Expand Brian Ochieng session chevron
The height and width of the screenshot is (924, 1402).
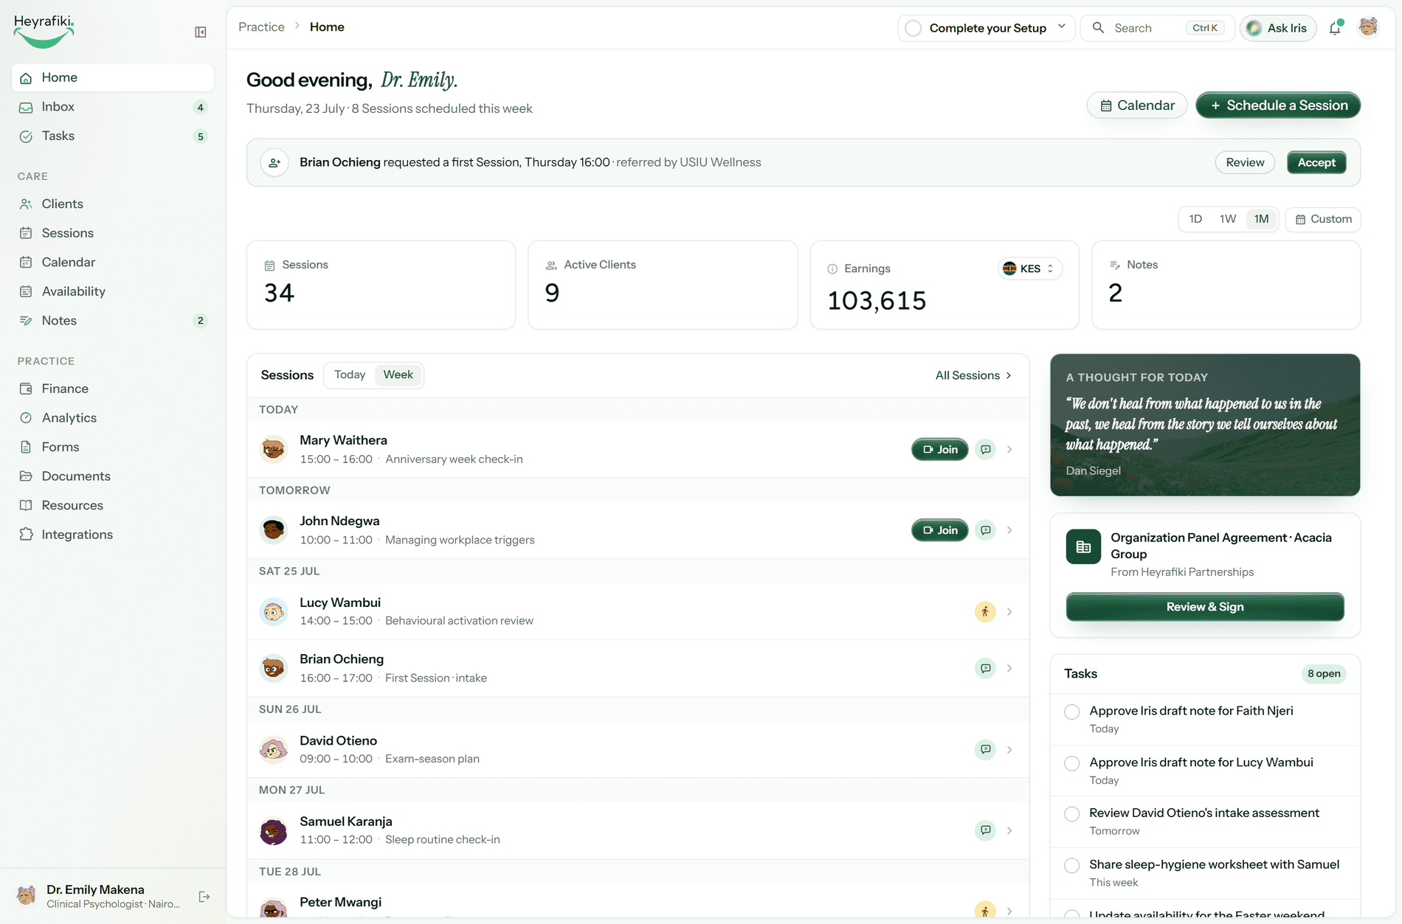(1009, 668)
